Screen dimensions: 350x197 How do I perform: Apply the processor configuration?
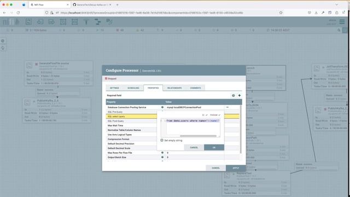click(236, 168)
